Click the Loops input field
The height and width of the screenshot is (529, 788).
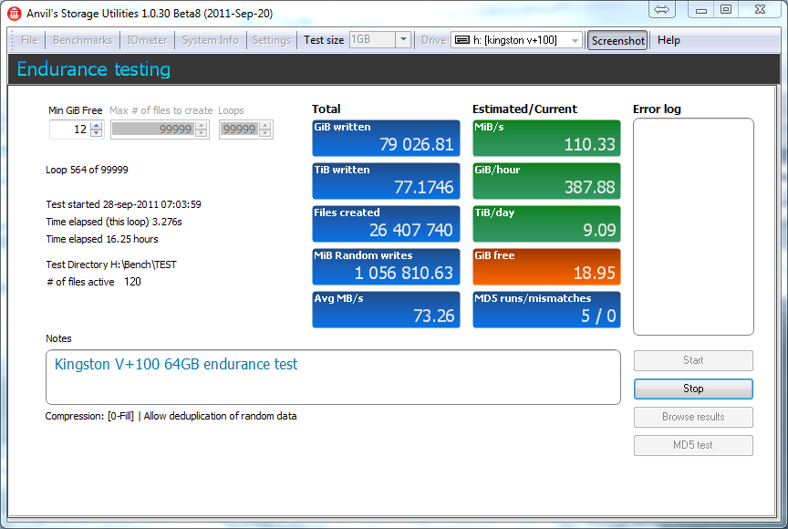239,130
